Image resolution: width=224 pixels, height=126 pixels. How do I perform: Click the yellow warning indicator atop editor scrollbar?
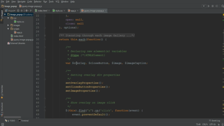[223, 15]
